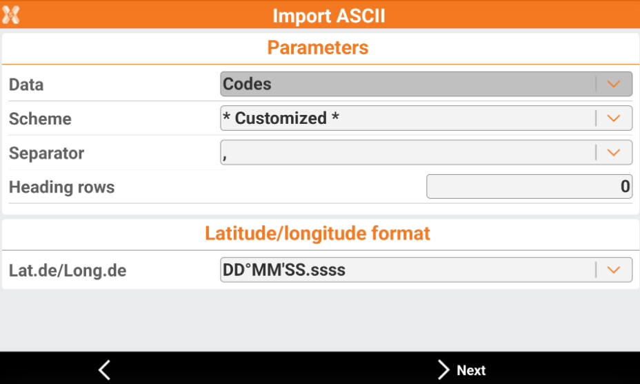Go back using the left arrow icon
Viewport: 640px width, 384px height.
pos(104,370)
